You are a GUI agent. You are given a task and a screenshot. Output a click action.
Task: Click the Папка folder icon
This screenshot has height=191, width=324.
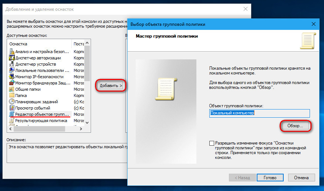click(x=12, y=95)
